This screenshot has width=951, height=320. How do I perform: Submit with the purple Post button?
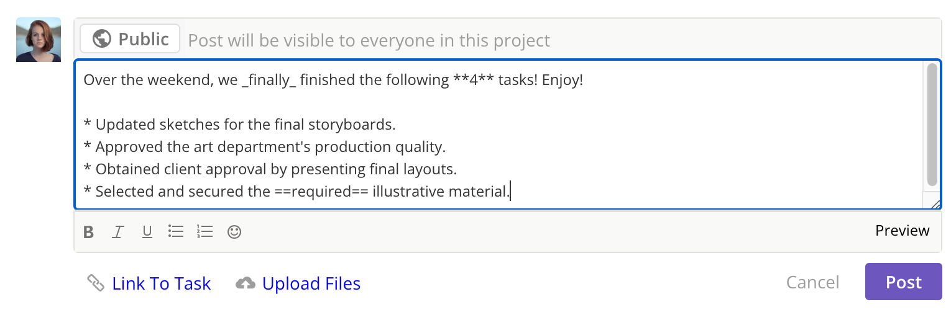tap(903, 282)
